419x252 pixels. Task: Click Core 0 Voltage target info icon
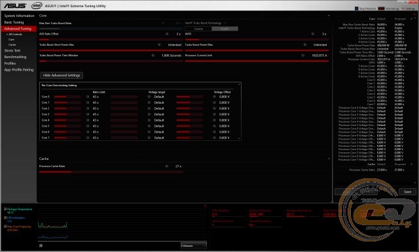click(x=149, y=97)
